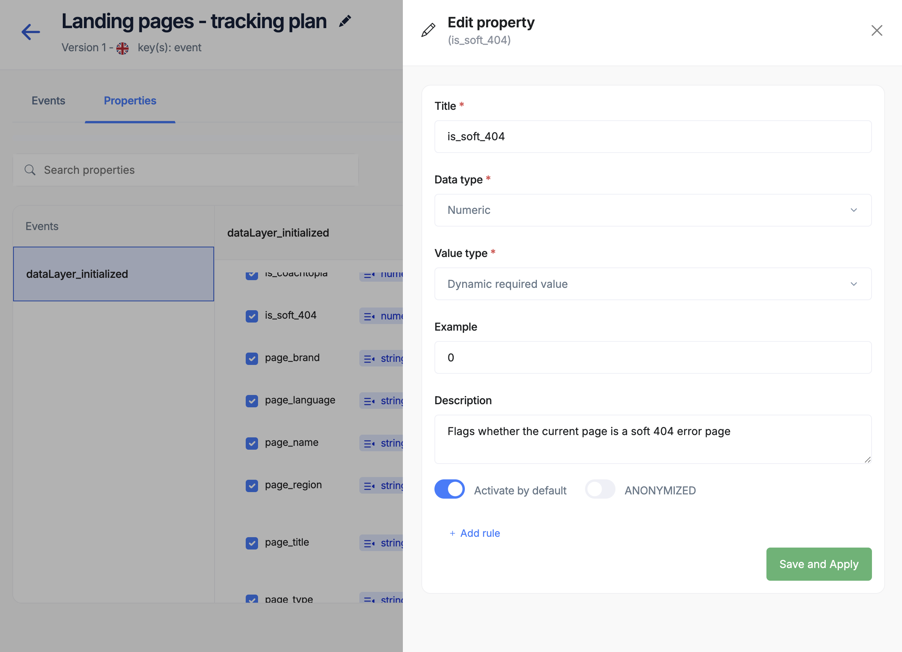Enable the ANONYMIZED toggle

tap(600, 489)
